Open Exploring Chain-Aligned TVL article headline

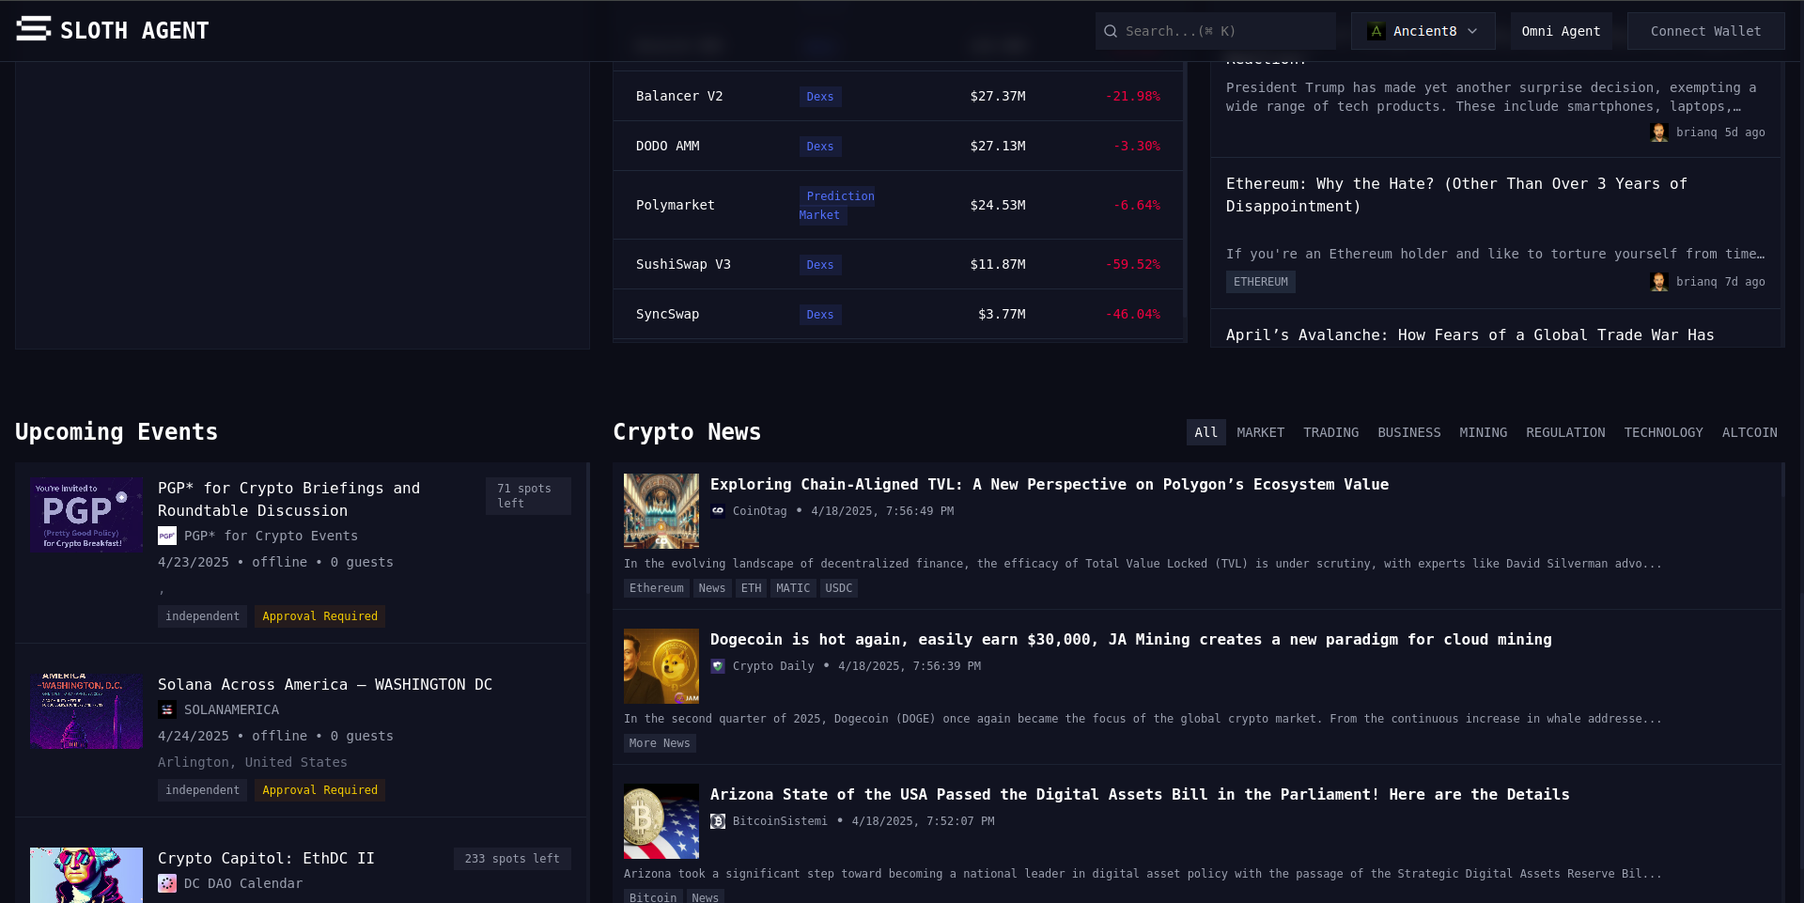(1050, 485)
